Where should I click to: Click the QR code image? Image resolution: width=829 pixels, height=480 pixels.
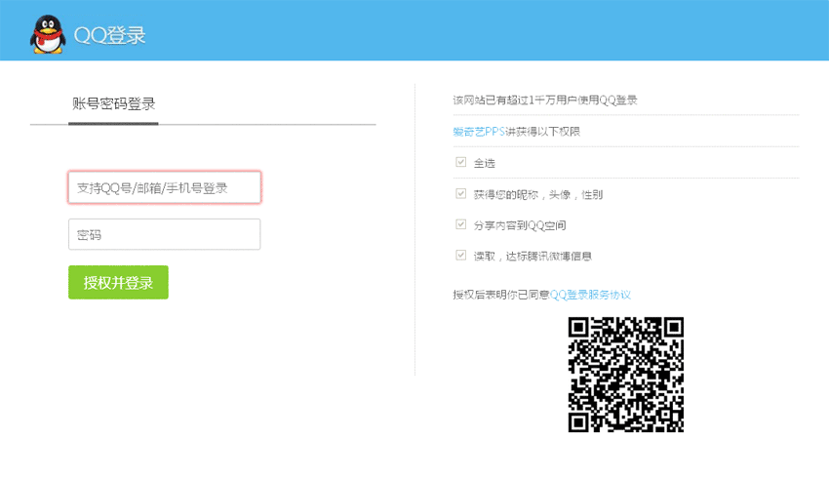click(626, 375)
